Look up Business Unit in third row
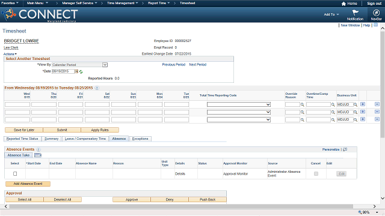The image size is (385, 216). point(356,120)
